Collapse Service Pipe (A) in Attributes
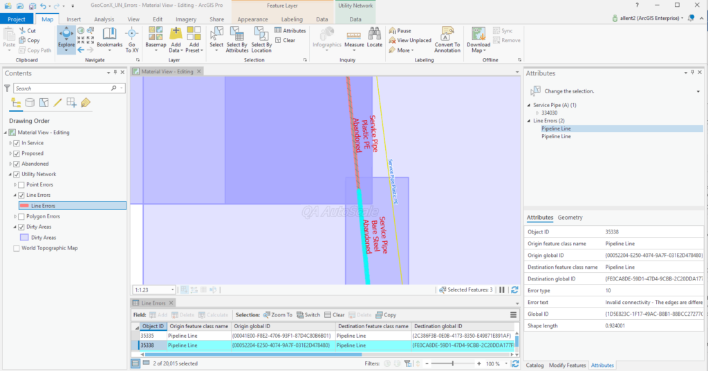708x371 pixels. [x=529, y=105]
